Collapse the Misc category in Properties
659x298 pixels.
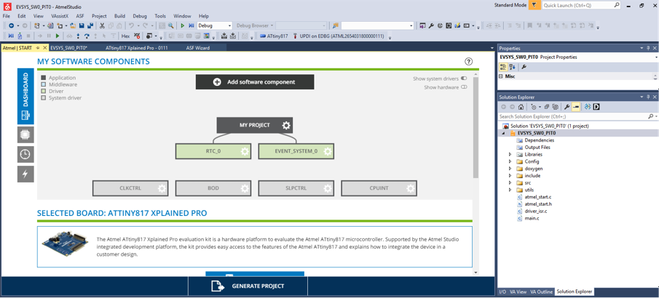(x=501, y=76)
